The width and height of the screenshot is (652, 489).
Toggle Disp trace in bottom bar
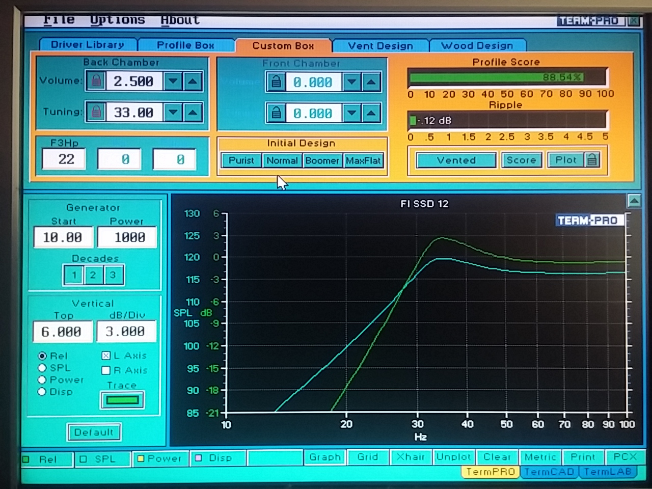click(218, 458)
